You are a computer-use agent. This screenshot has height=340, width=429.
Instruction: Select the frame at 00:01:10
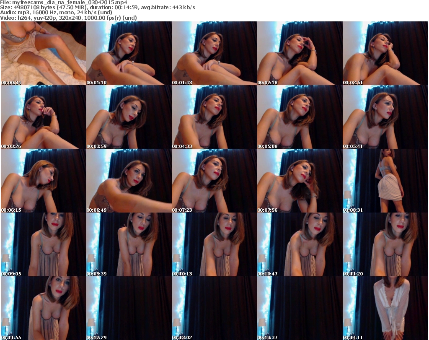pos(129,53)
